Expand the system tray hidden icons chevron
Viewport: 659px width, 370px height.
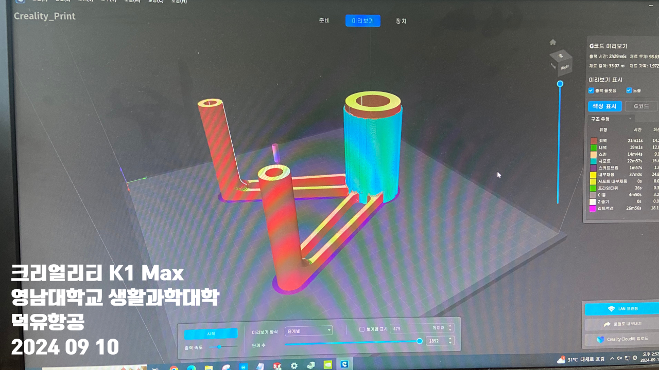click(612, 358)
